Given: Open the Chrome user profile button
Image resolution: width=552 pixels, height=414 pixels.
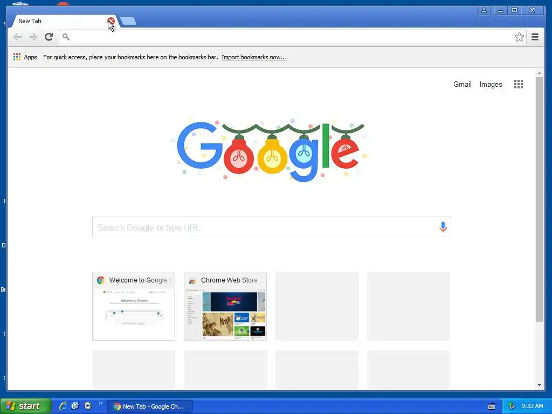Looking at the screenshot, I should pyautogui.click(x=484, y=10).
